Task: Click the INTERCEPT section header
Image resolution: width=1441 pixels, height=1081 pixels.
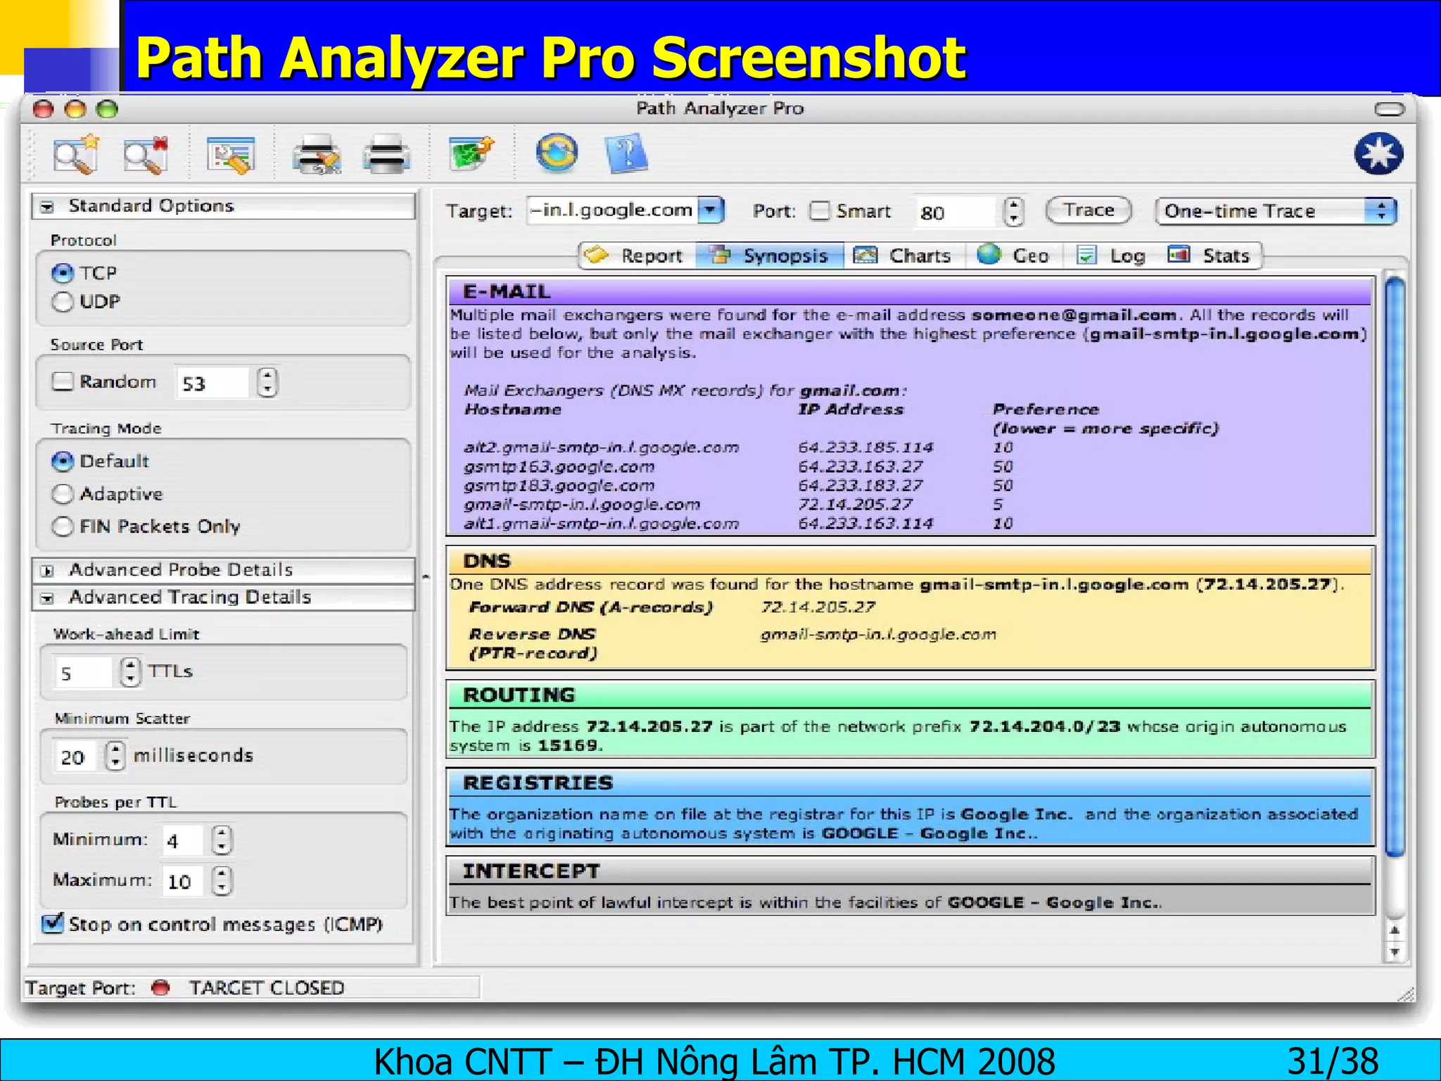Action: tap(910, 871)
